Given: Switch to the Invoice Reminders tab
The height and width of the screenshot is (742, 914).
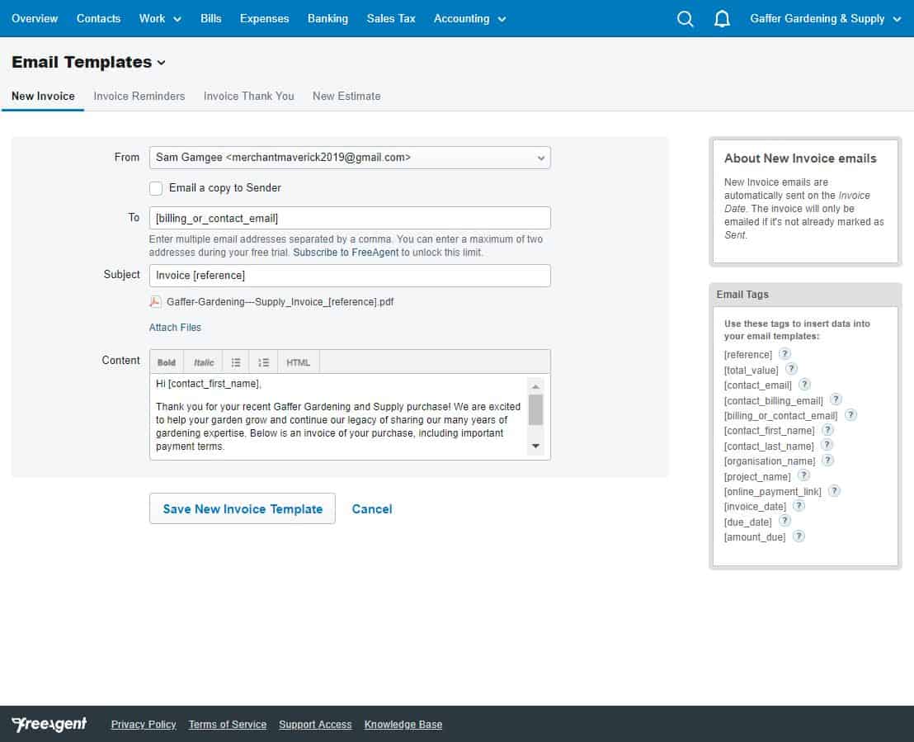Looking at the screenshot, I should coord(139,96).
